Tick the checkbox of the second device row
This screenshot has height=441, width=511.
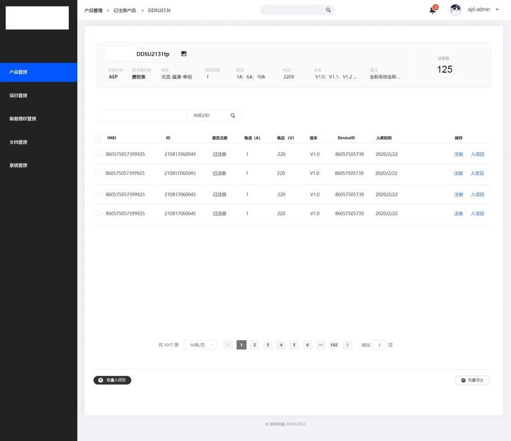(98, 173)
